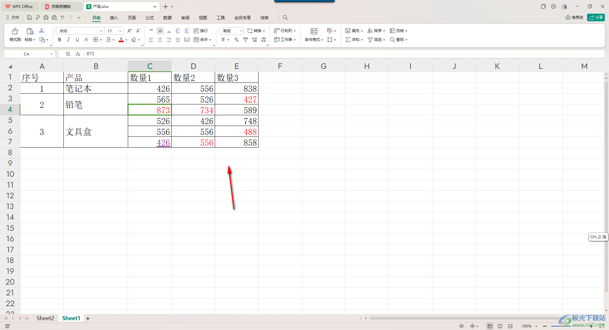Expand the Rows and Columns (行和列) dropdown
The height and width of the screenshot is (330, 609).
295,31
